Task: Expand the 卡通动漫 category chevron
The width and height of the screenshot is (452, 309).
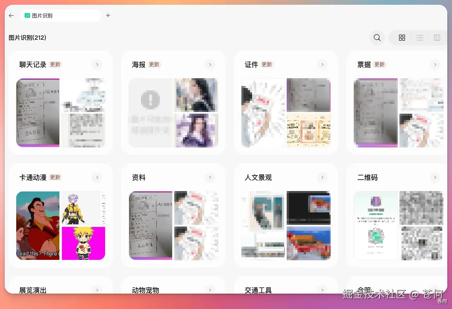Action: point(97,177)
